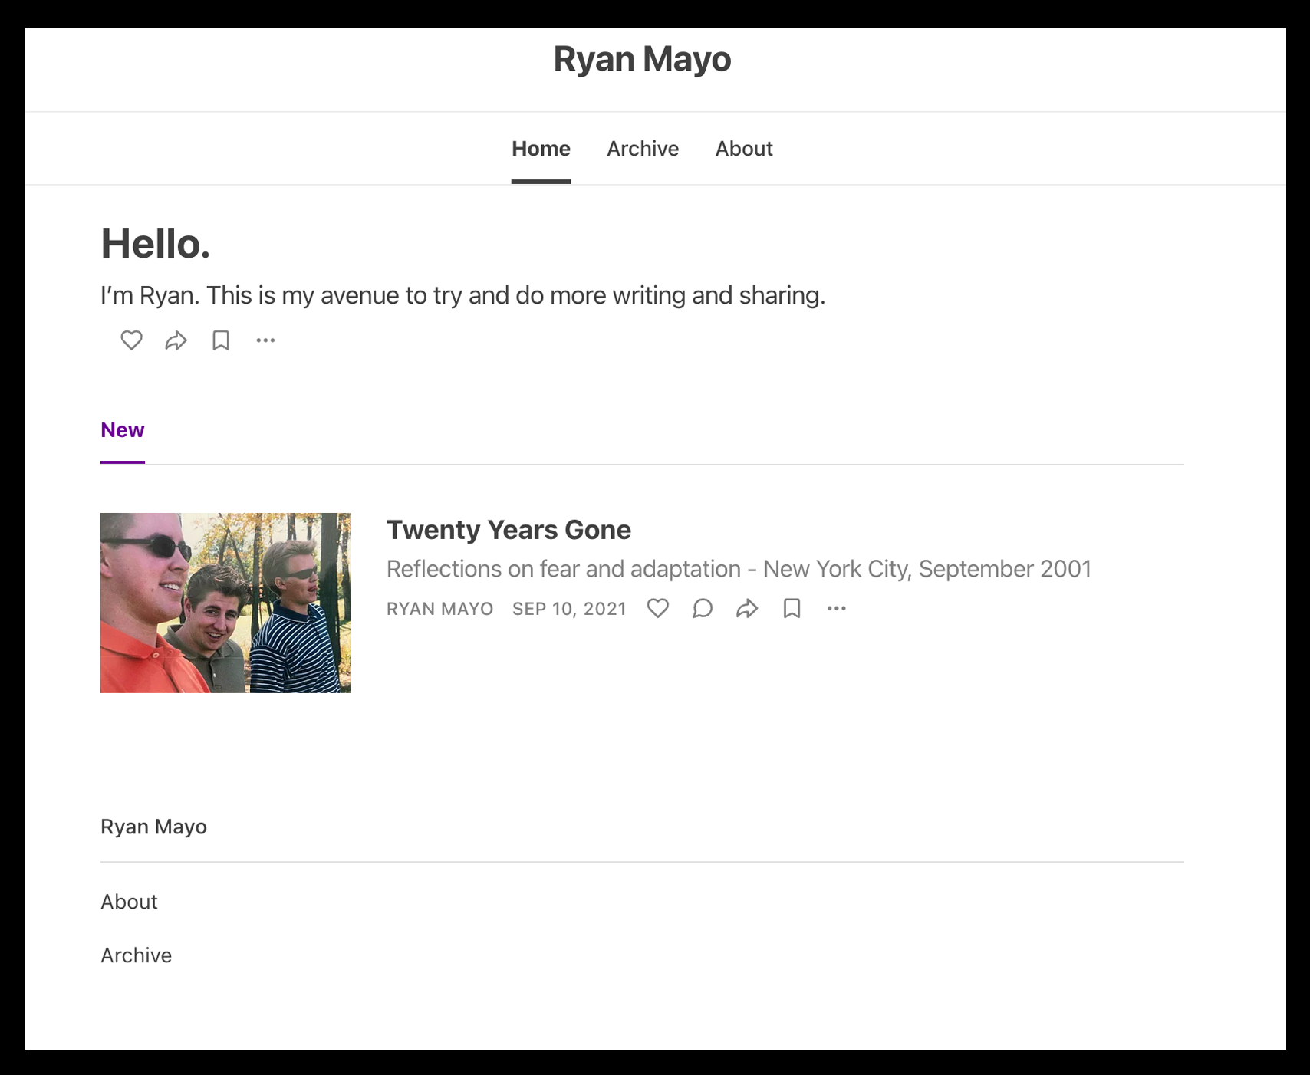The width and height of the screenshot is (1310, 1075).
Task: Open more options for Twenty Years Gone
Action: pyautogui.click(x=837, y=608)
